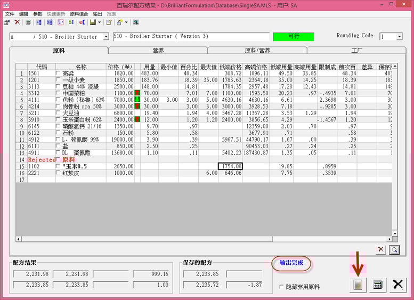Click the calculator icon button at bottom
This screenshot has height=300, width=414.
point(378,285)
